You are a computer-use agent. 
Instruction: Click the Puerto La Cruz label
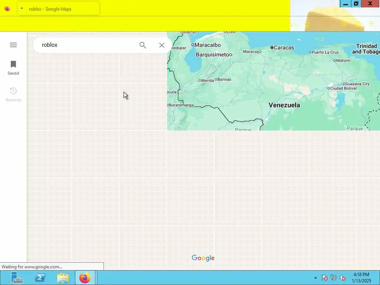(325, 52)
